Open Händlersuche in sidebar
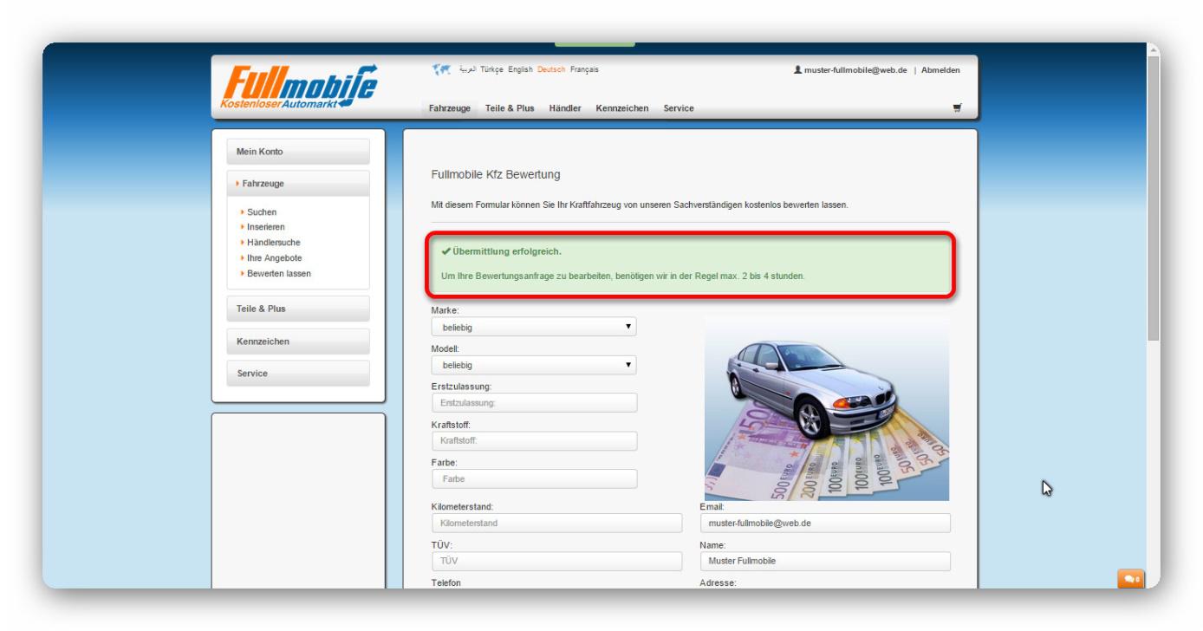The width and height of the screenshot is (1203, 631). pos(274,243)
